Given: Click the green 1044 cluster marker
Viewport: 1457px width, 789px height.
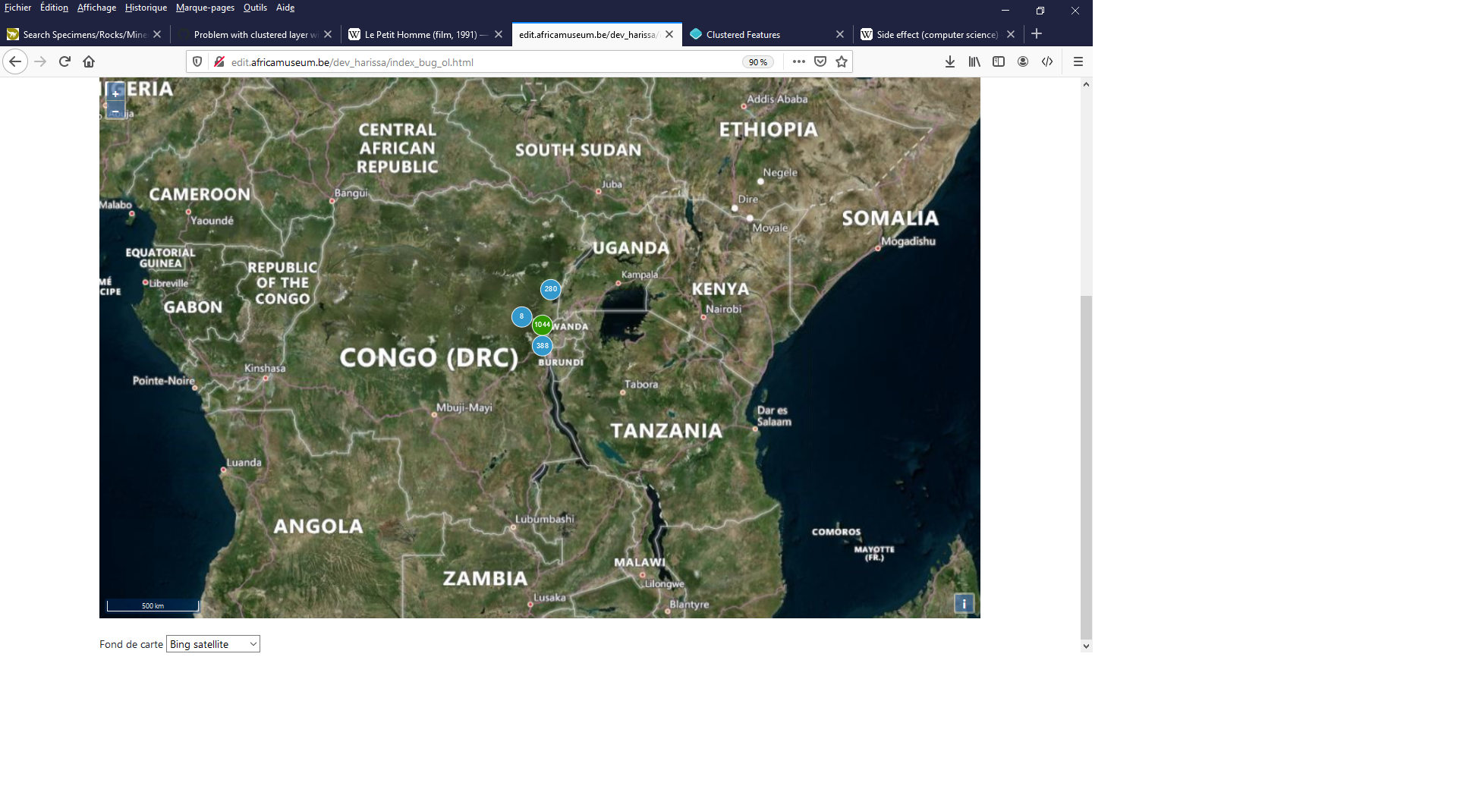Looking at the screenshot, I should 542,325.
